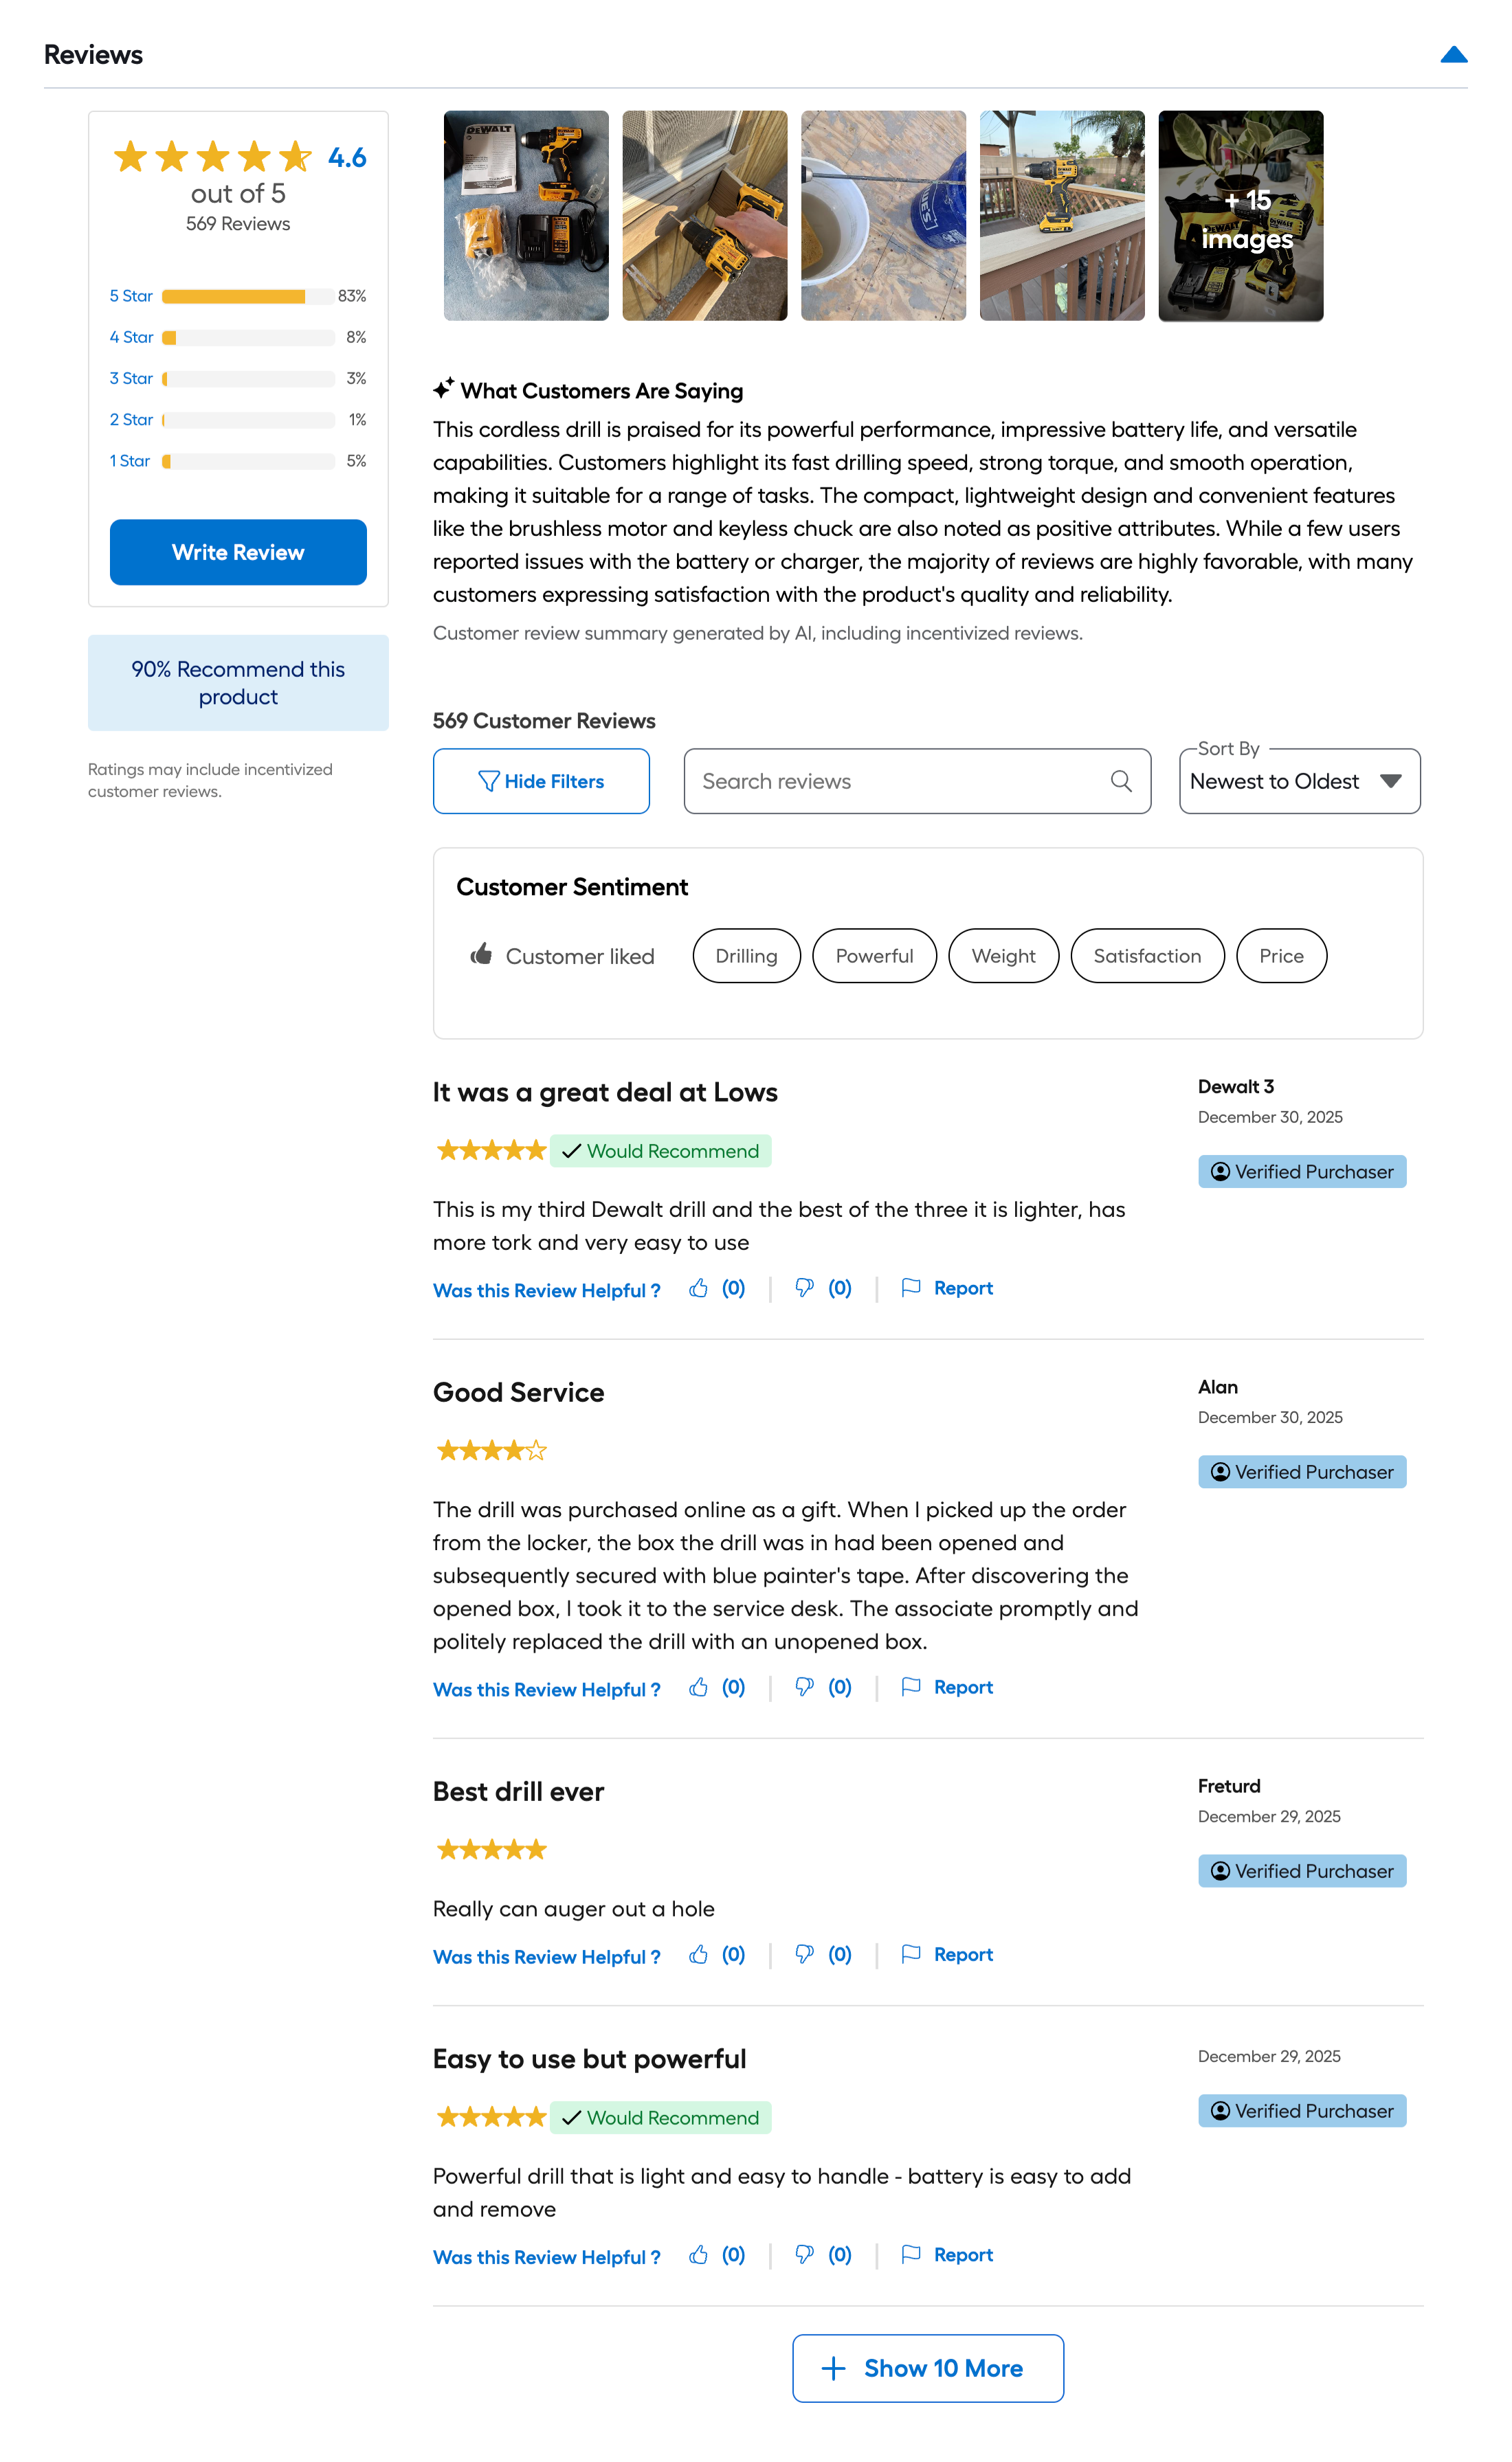Toggle the Price sentiment filter chip
This screenshot has width=1512, height=2462.
(x=1281, y=956)
